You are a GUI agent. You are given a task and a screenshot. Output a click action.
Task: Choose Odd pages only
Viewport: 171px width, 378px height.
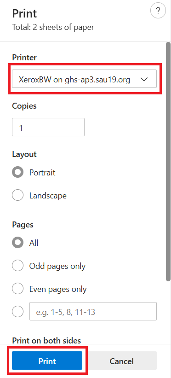(17, 266)
